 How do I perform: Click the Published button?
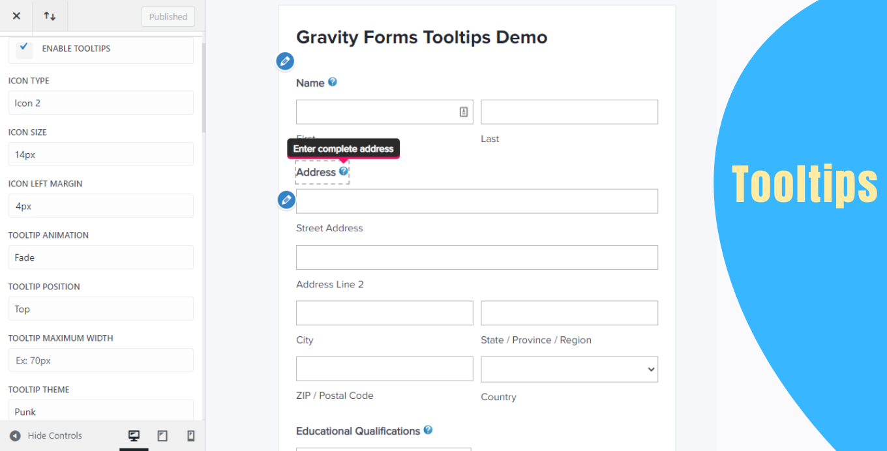tap(168, 17)
